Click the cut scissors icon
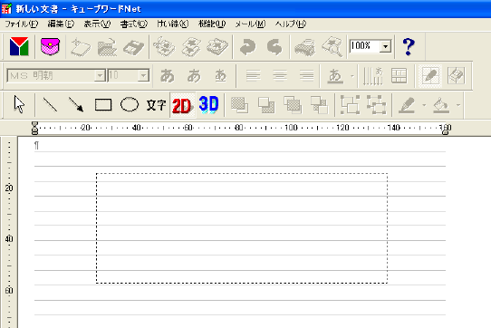The height and width of the screenshot is (328, 491). click(164, 47)
